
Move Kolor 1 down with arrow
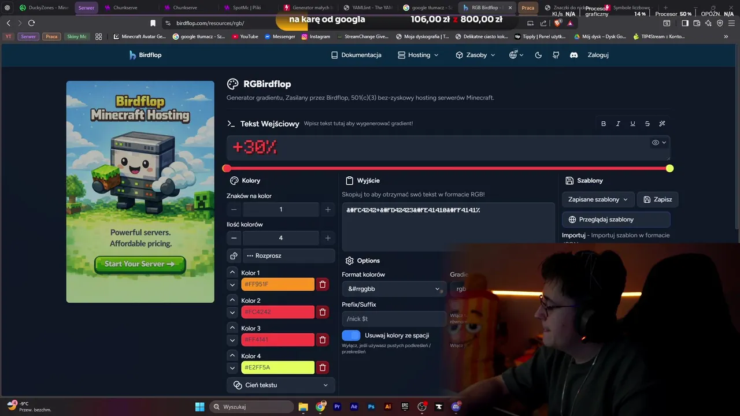tap(232, 284)
